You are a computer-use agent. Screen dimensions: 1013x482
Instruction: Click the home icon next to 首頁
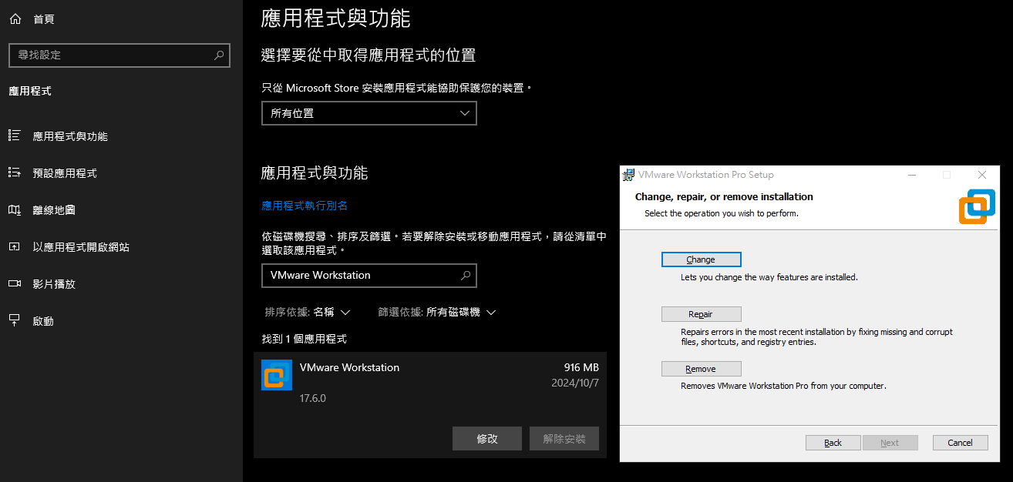tap(15, 19)
